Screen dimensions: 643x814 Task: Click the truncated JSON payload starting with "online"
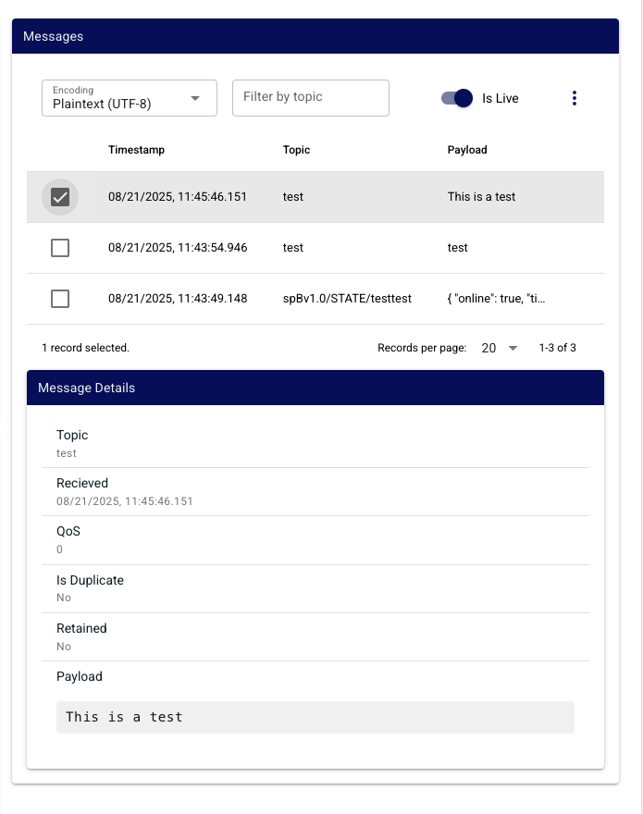click(501, 299)
